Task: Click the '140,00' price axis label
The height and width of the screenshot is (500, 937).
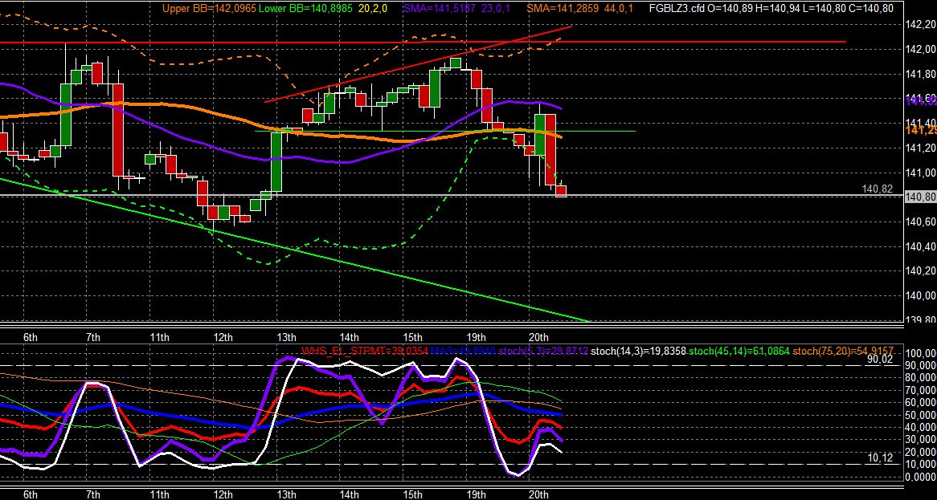Action: (x=921, y=296)
